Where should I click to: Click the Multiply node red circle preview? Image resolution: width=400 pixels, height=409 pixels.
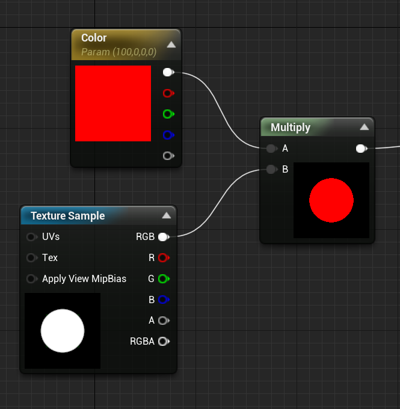(x=331, y=200)
